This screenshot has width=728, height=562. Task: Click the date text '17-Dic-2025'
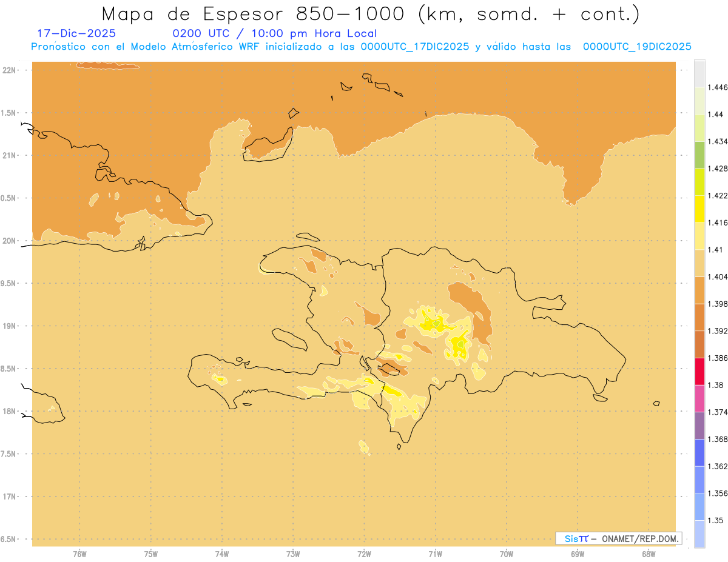click(76, 33)
